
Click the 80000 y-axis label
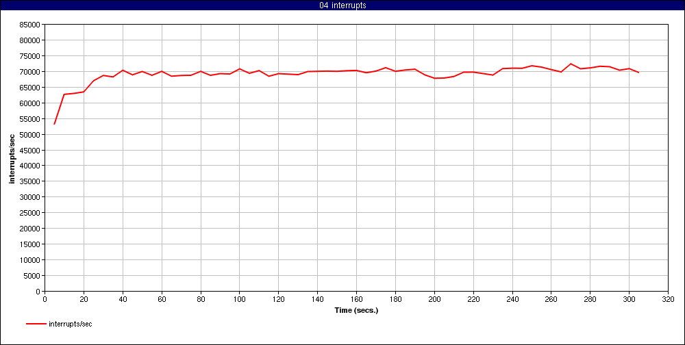(30, 40)
